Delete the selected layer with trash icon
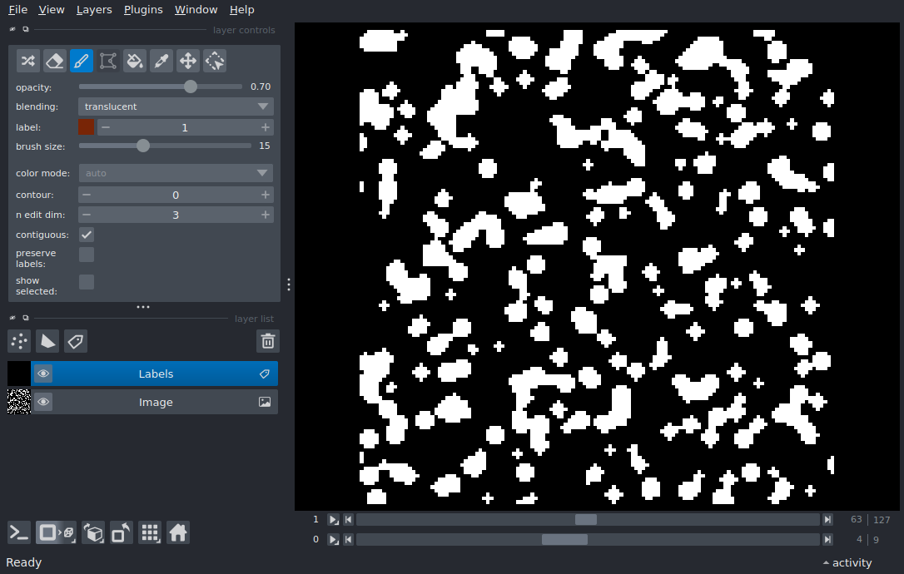Image resolution: width=904 pixels, height=574 pixels. [267, 341]
